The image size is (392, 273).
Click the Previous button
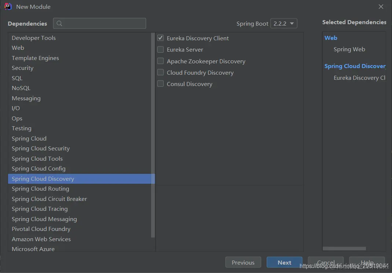243,262
